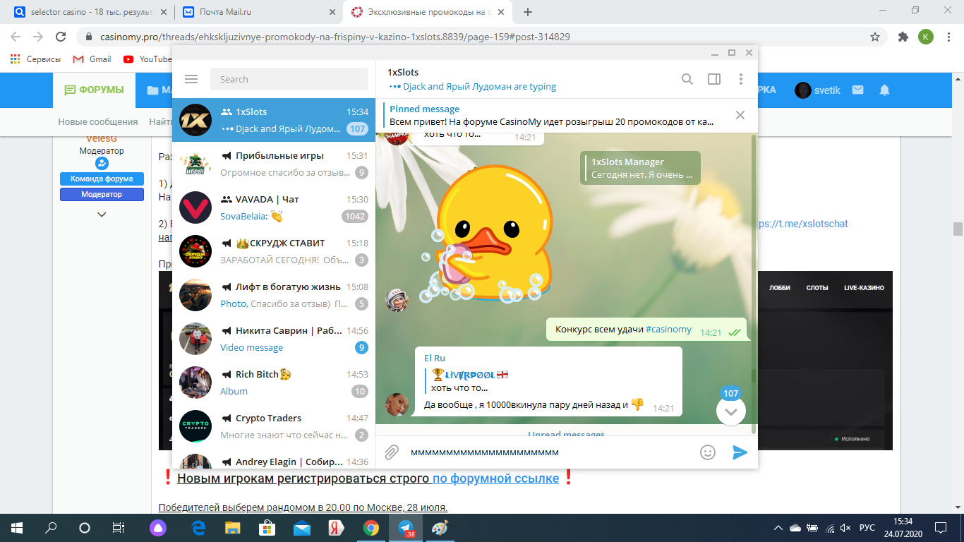The width and height of the screenshot is (964, 542).
Task: Click the forum notifications bell icon
Action: pos(884,90)
